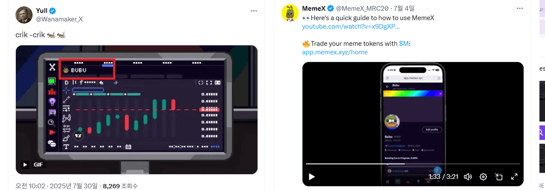
Task: Click Yull's blue verified badge
Action: (x=52, y=11)
